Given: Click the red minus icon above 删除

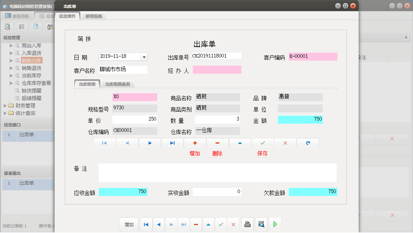Looking at the screenshot, I should (217, 143).
